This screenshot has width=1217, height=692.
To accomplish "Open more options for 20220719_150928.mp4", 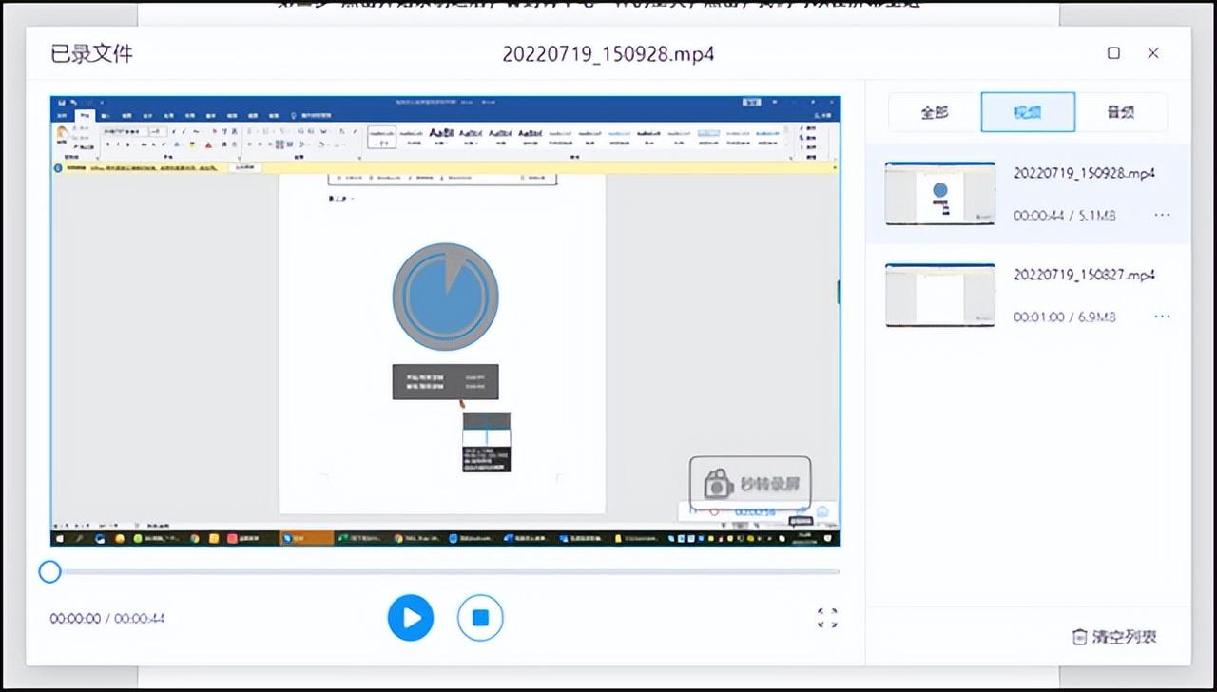I will [1162, 215].
